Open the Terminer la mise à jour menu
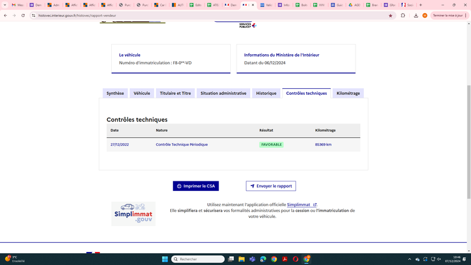The height and width of the screenshot is (265, 471). 450,16
